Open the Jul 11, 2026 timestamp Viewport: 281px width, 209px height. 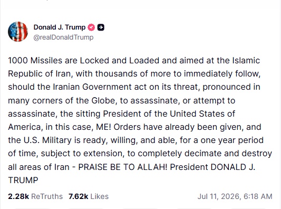(x=219, y=196)
